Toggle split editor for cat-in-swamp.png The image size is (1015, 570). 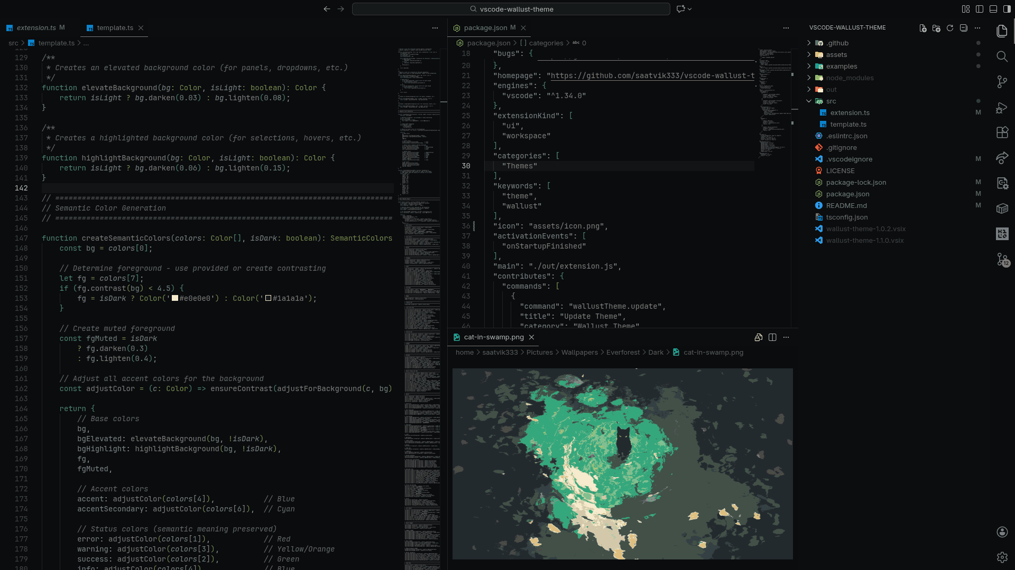click(772, 337)
